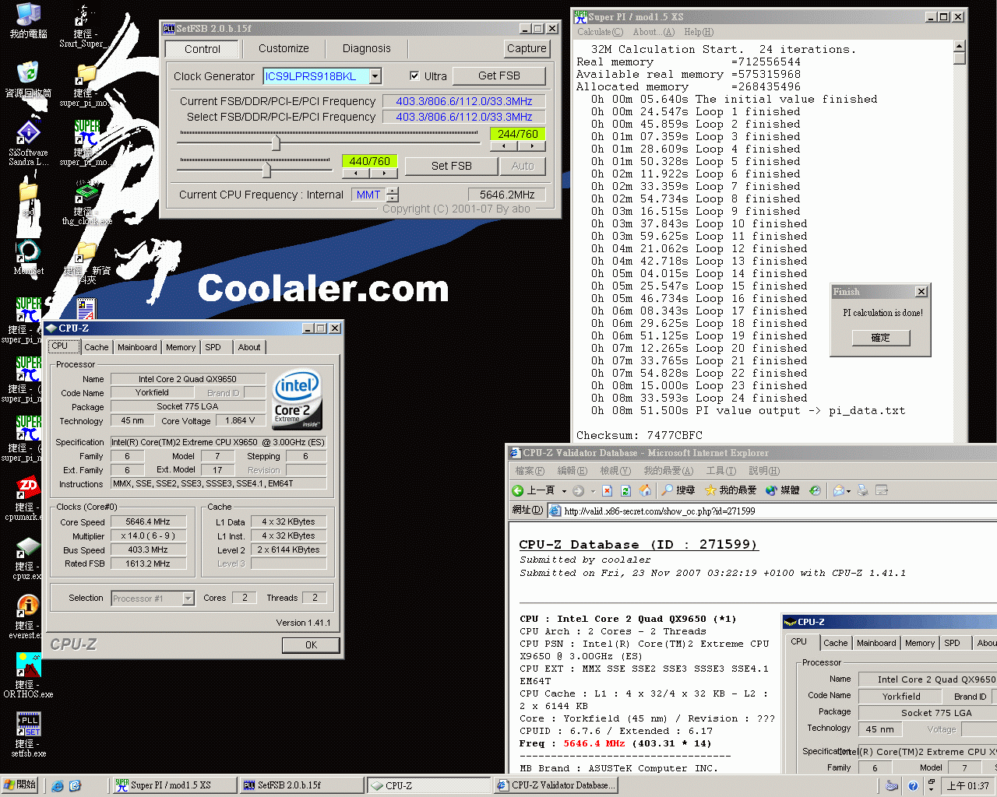Click left arrow under 440/760 value
The image size is (997, 797).
coord(355,173)
